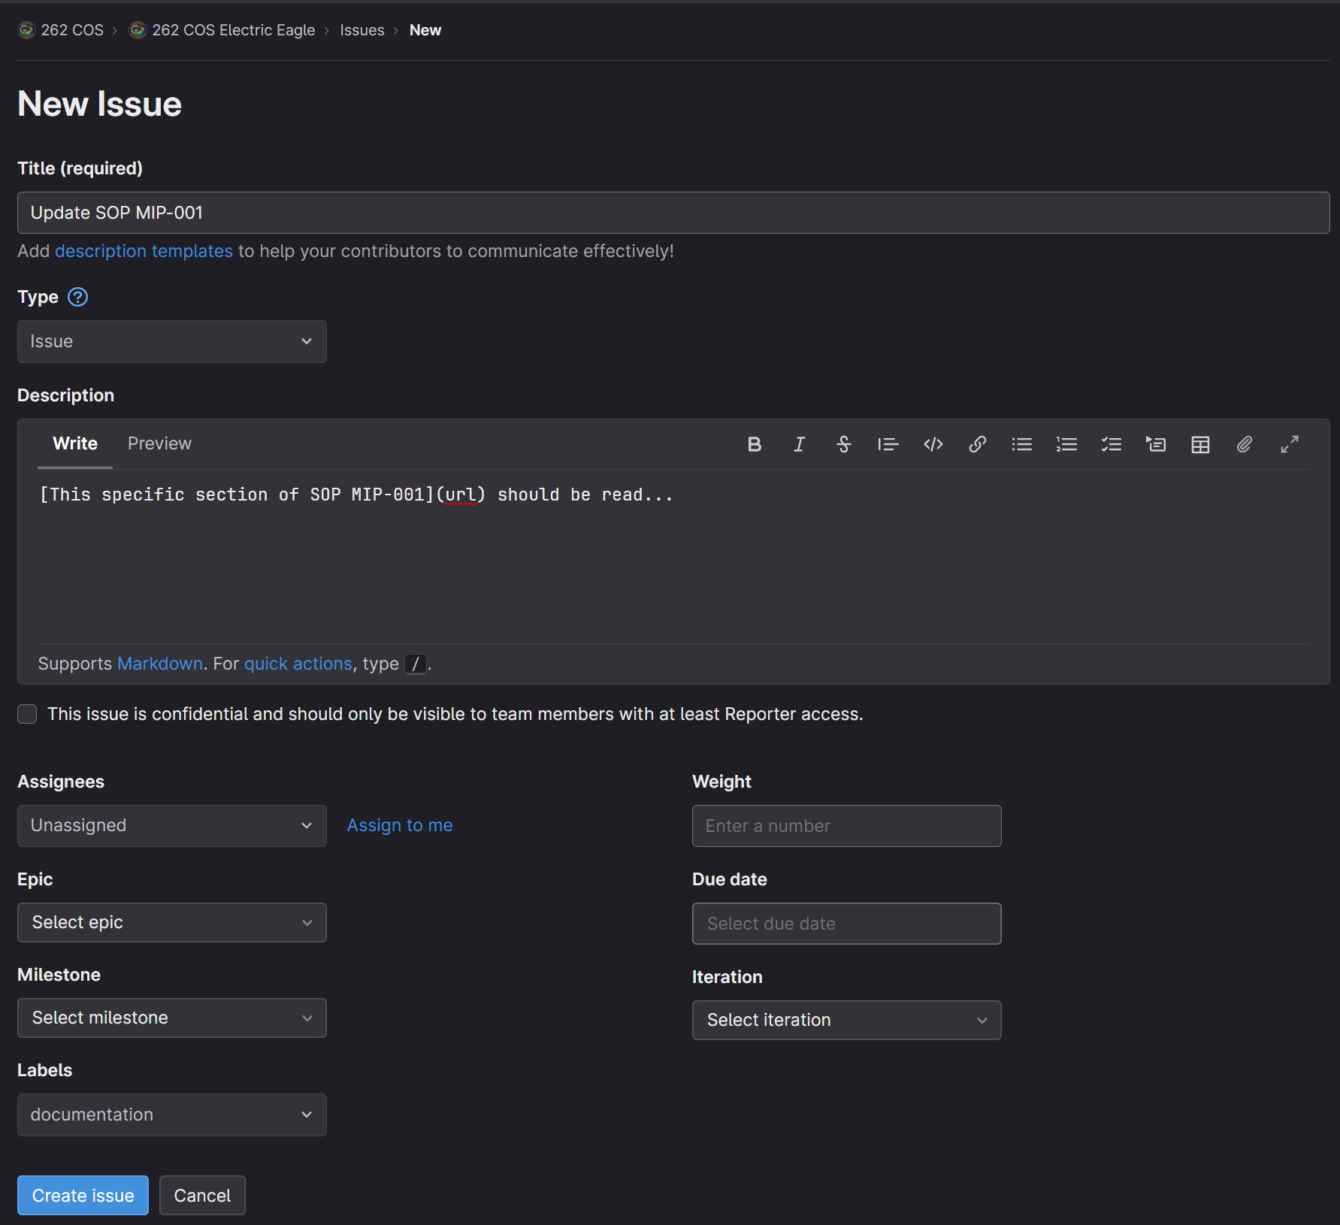Attach a file with paperclip icon
Viewport: 1340px width, 1225px height.
point(1245,444)
